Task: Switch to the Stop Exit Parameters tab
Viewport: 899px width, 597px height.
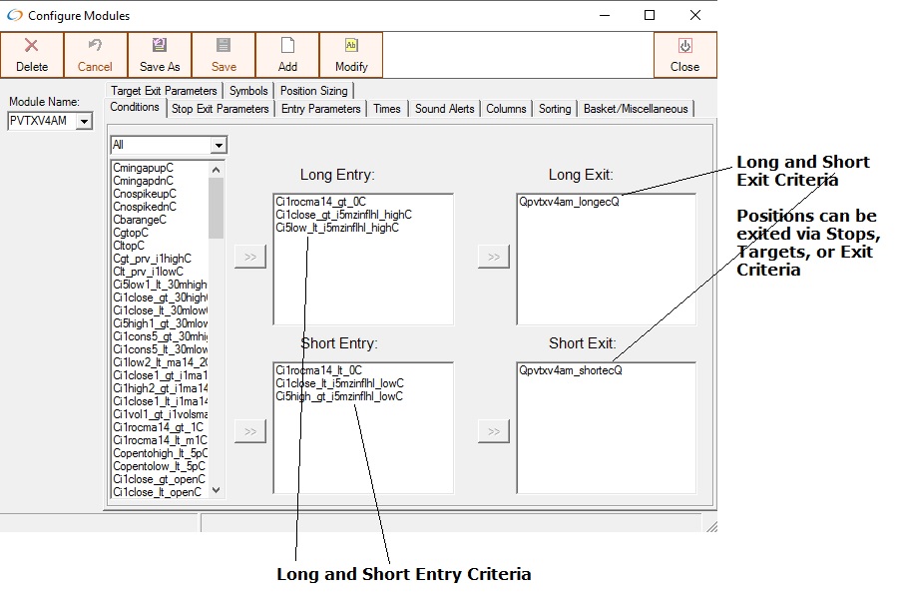Action: (220, 109)
